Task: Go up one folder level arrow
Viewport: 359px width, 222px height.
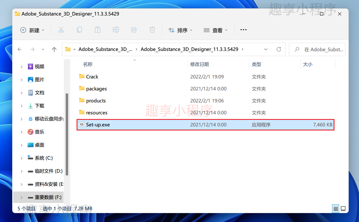Action: (x=54, y=49)
